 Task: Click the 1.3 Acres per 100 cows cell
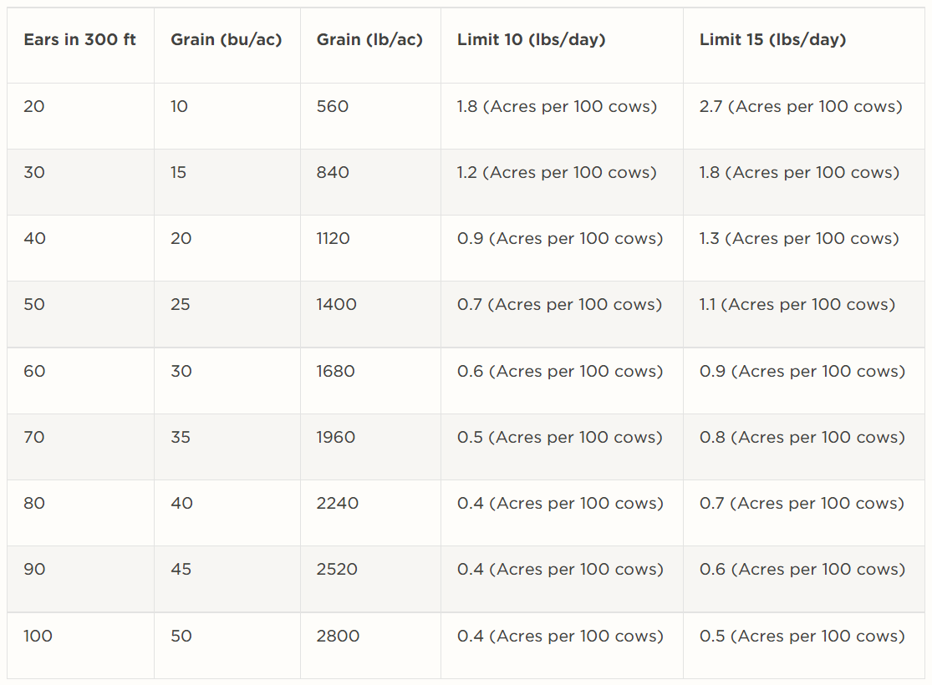coord(799,239)
